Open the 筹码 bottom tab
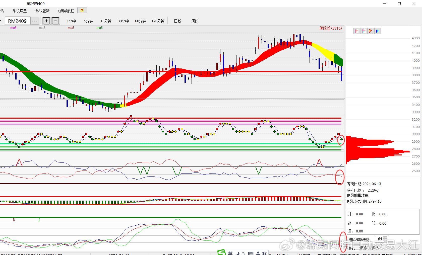Image resolution: width=422 pixels, height=255 pixels. pos(352,248)
